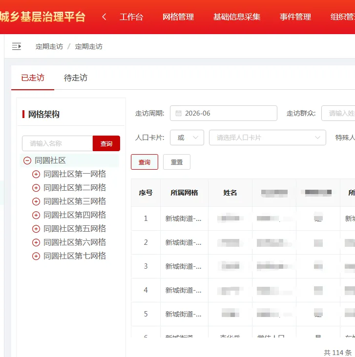Open the 工作台 menu
The width and height of the screenshot is (355, 357).
click(131, 17)
